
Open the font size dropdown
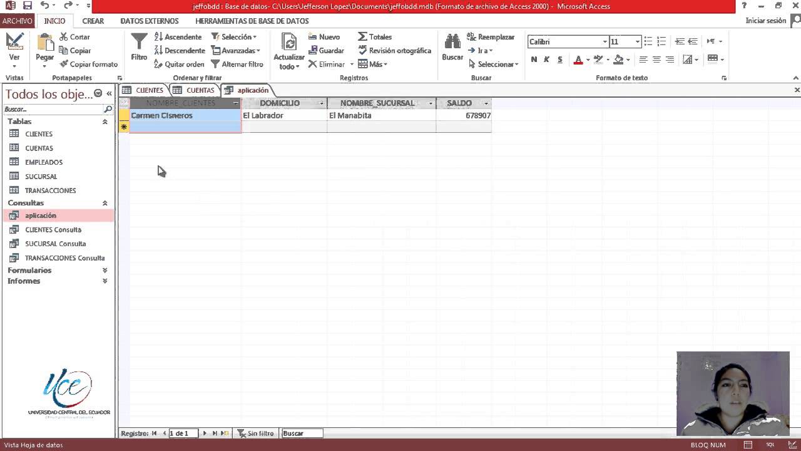(x=638, y=42)
